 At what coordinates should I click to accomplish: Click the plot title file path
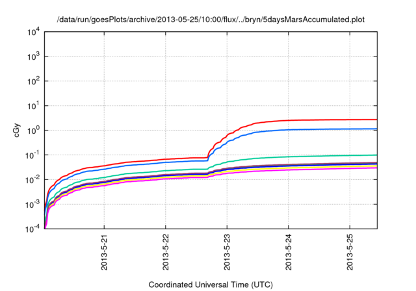211,19
